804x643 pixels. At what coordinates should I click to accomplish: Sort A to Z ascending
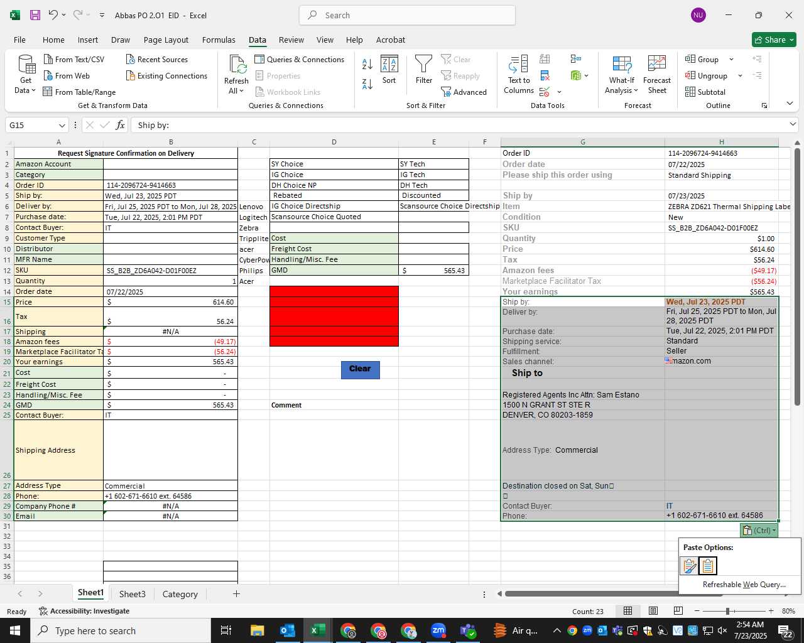tap(367, 63)
